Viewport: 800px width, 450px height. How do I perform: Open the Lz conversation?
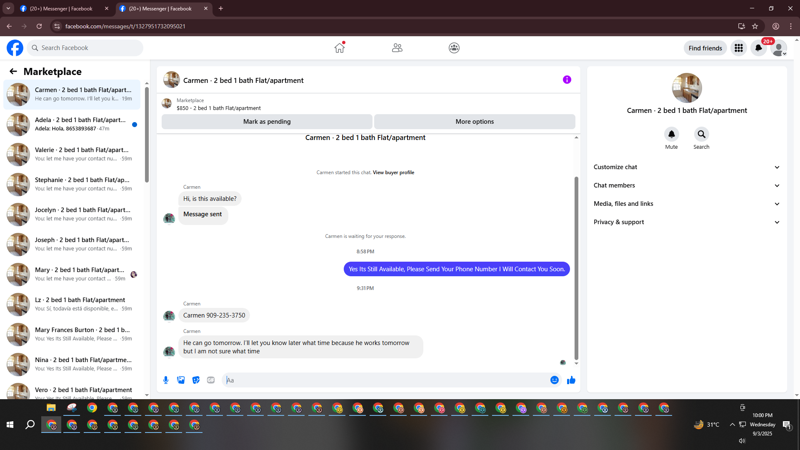click(72, 305)
